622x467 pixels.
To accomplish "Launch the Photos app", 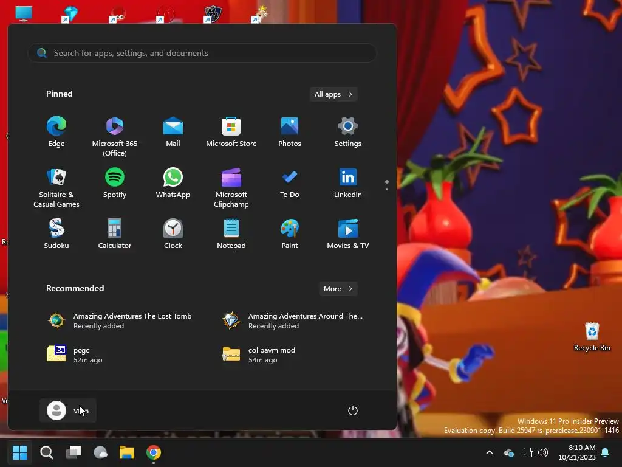I will click(290, 132).
